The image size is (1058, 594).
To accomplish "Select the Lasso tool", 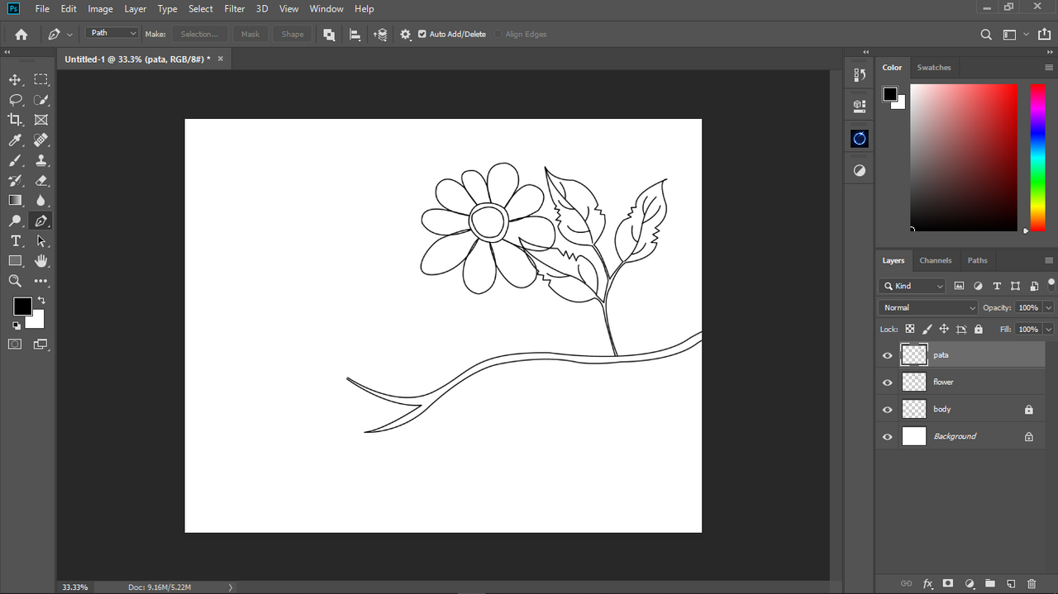I will [15, 100].
